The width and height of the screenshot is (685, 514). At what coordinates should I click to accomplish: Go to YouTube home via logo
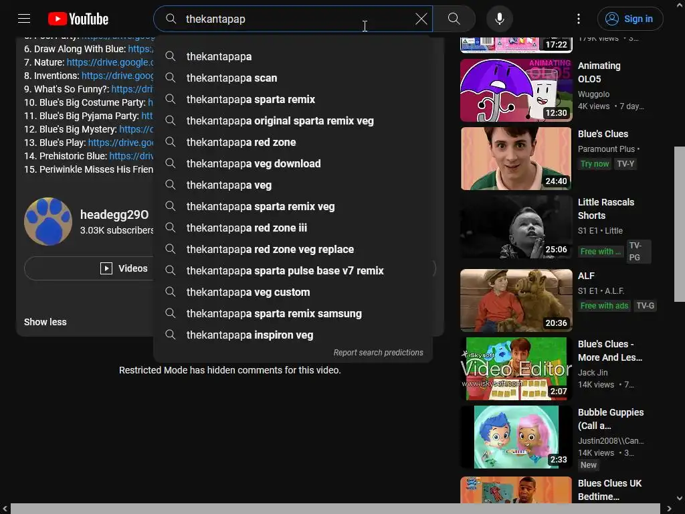click(x=78, y=19)
